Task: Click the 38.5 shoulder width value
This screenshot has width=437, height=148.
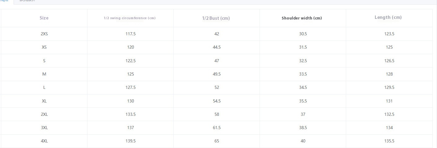Action: point(303,128)
